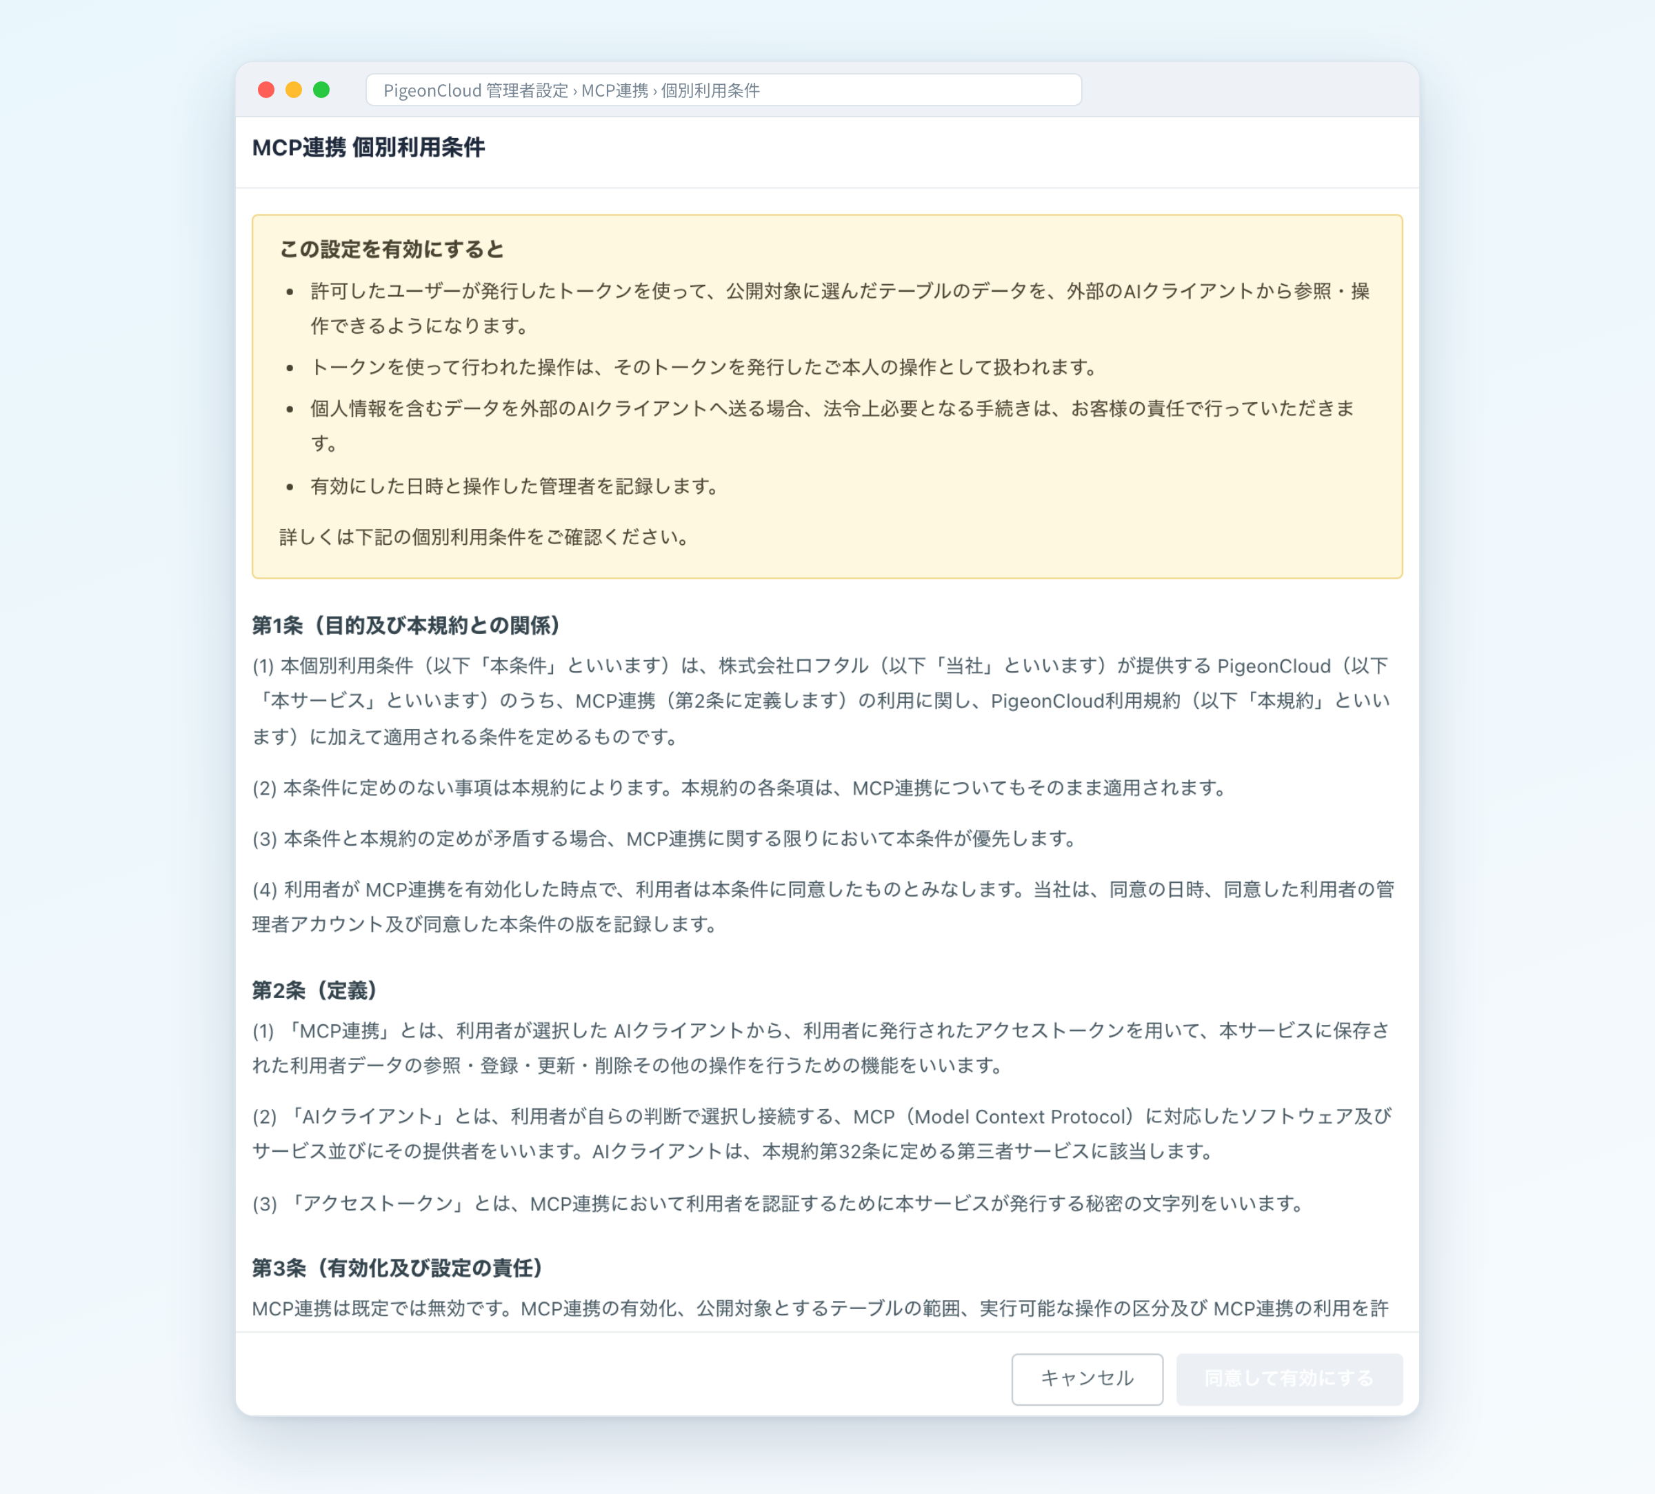Image resolution: width=1655 pixels, height=1494 pixels.
Task: Click the bullet starting 個人情報を含むデータを外部の
Action: tap(833, 426)
